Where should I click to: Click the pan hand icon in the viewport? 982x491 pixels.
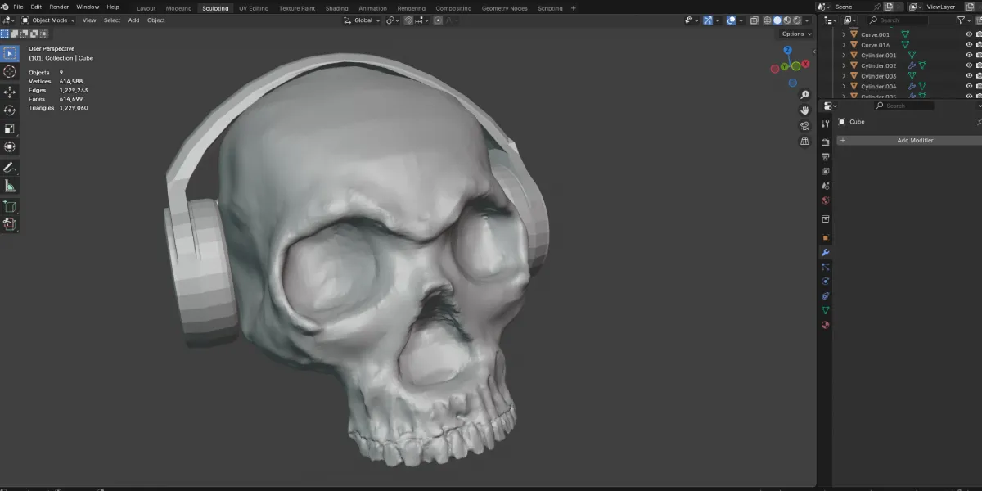pyautogui.click(x=804, y=110)
